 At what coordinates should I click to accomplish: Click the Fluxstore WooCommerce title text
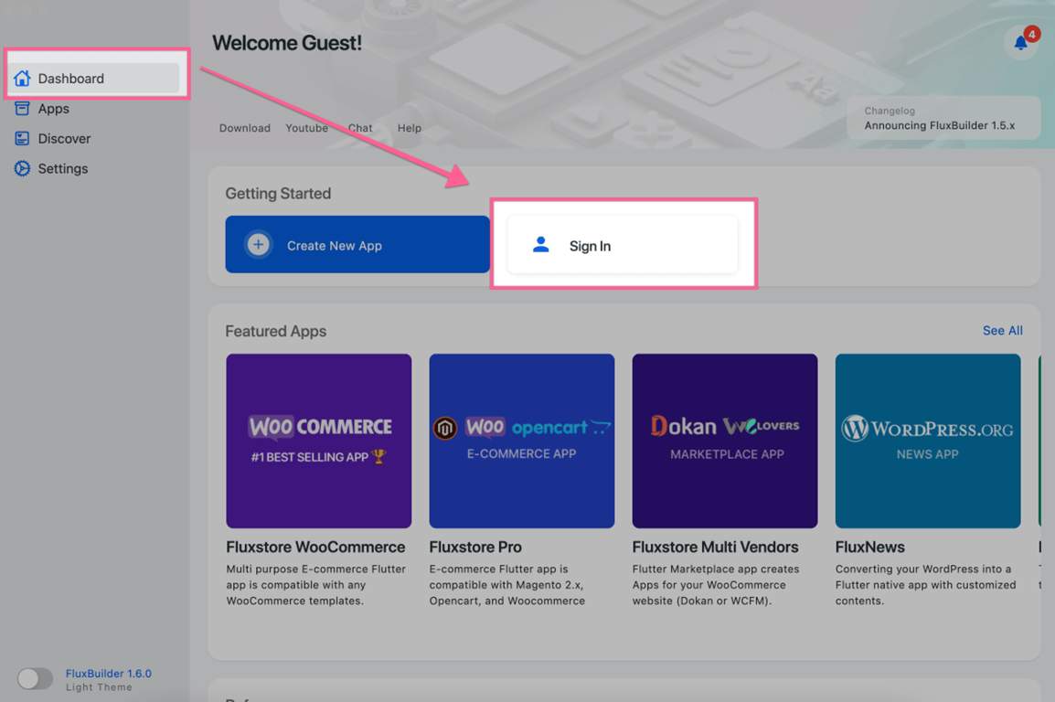pyautogui.click(x=315, y=548)
